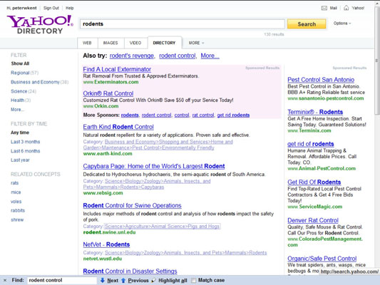Find Next occurrence arrow
380x285 pixels.
click(x=103, y=281)
